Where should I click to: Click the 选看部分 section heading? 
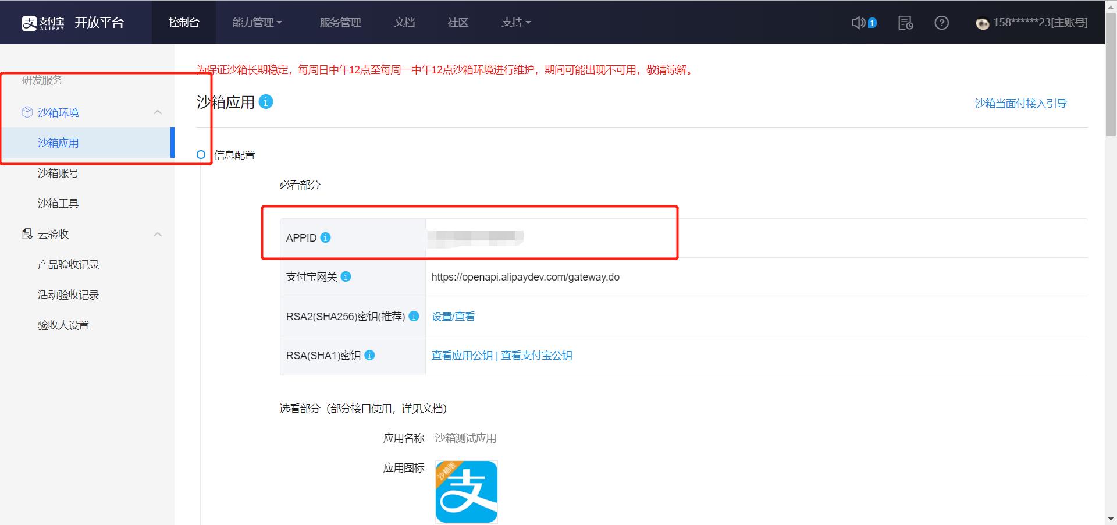pyautogui.click(x=363, y=409)
